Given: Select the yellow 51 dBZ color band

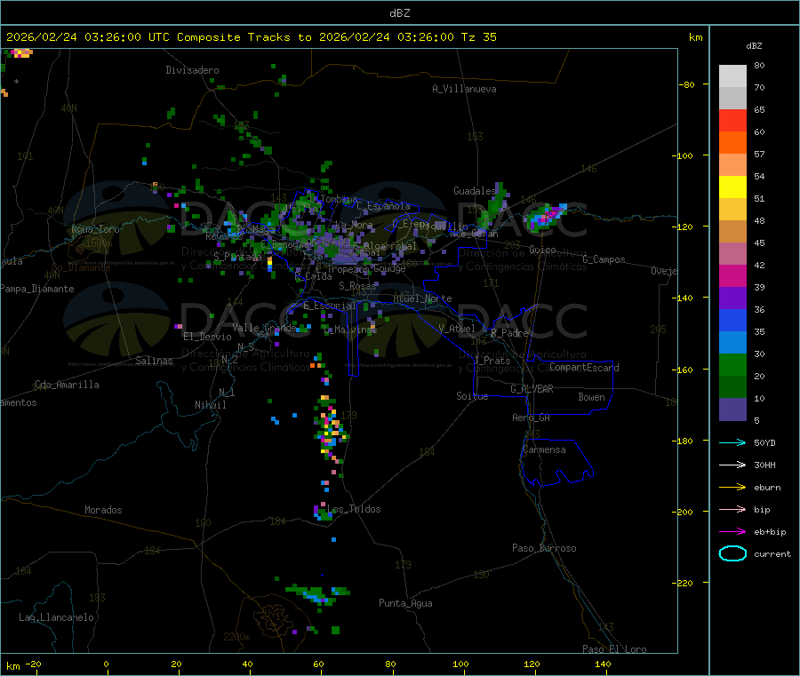Looking at the screenshot, I should pyautogui.click(x=732, y=187).
